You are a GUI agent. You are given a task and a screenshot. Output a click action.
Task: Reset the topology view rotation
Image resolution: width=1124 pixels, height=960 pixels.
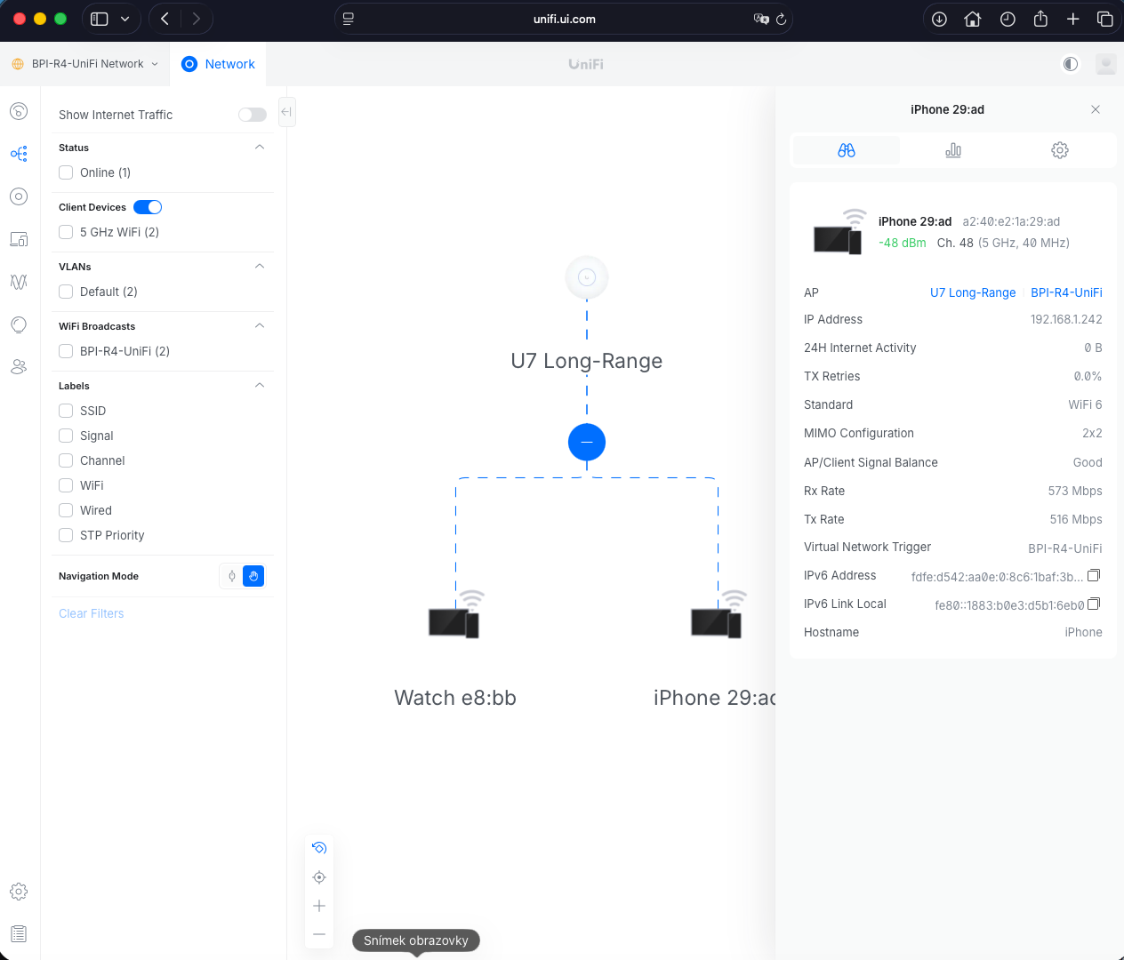tap(319, 848)
